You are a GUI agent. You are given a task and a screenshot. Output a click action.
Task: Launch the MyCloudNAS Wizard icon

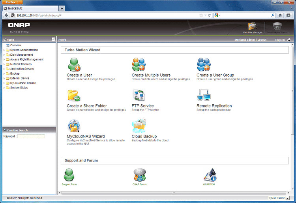74,126
